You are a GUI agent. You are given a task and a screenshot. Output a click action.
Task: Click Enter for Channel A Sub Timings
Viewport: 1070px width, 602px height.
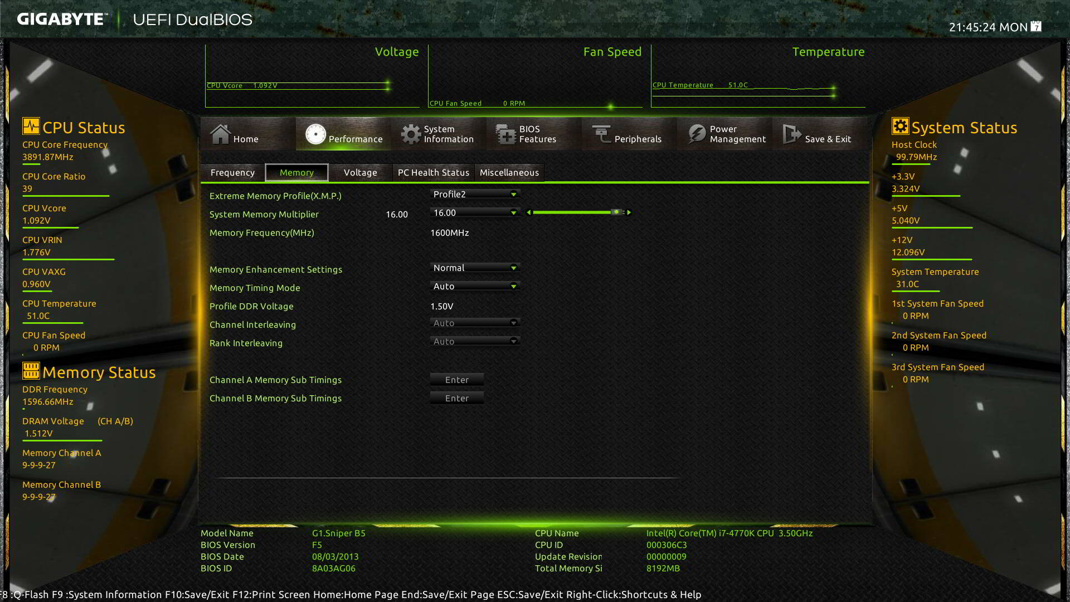457,380
